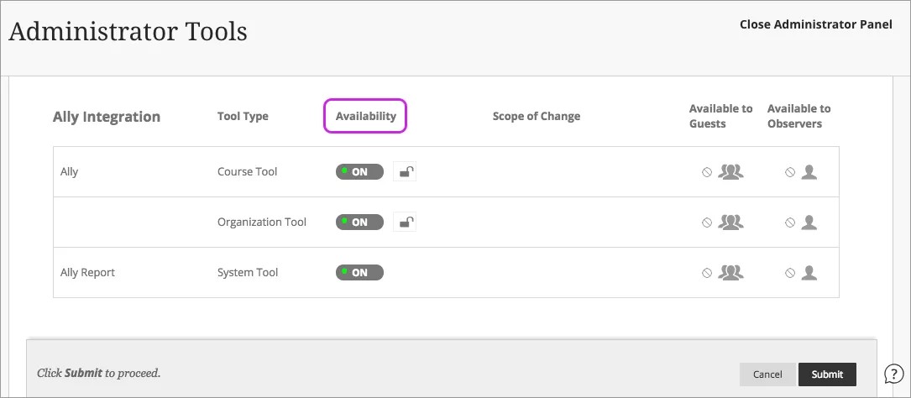Screen dimensions: 911x398
Task: Click observer person icon in Ally Report row
Action: 809,273
